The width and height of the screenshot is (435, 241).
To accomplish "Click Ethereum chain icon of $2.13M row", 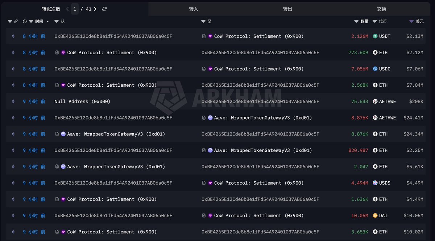I will pyautogui.click(x=13, y=36).
